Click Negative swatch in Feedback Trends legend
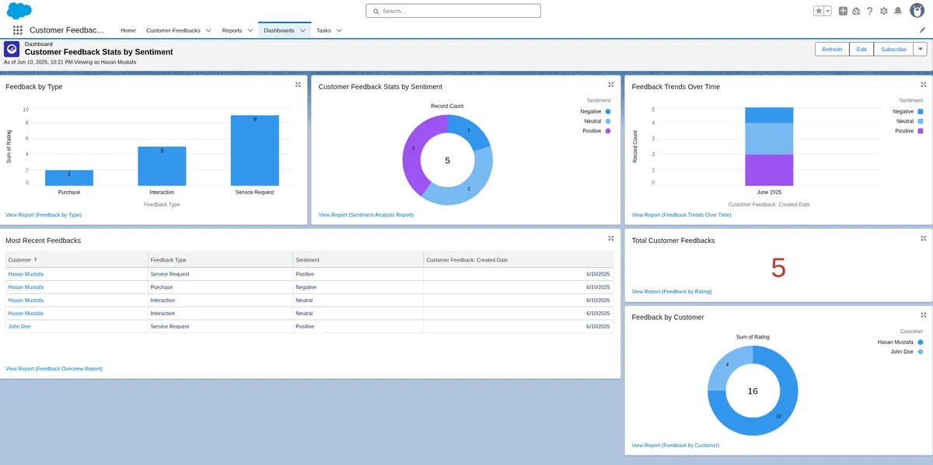This screenshot has width=933, height=465. point(921,111)
